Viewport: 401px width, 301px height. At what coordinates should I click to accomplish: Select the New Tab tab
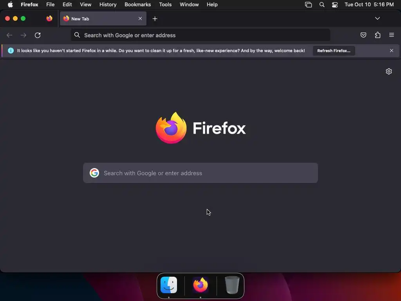point(103,19)
